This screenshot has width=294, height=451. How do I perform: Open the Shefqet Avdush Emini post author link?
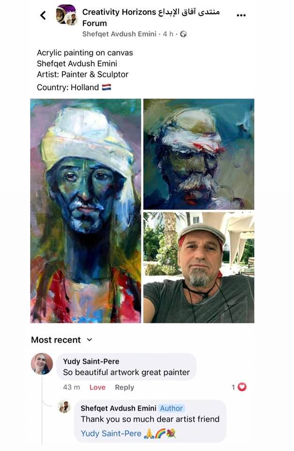[x=119, y=34]
